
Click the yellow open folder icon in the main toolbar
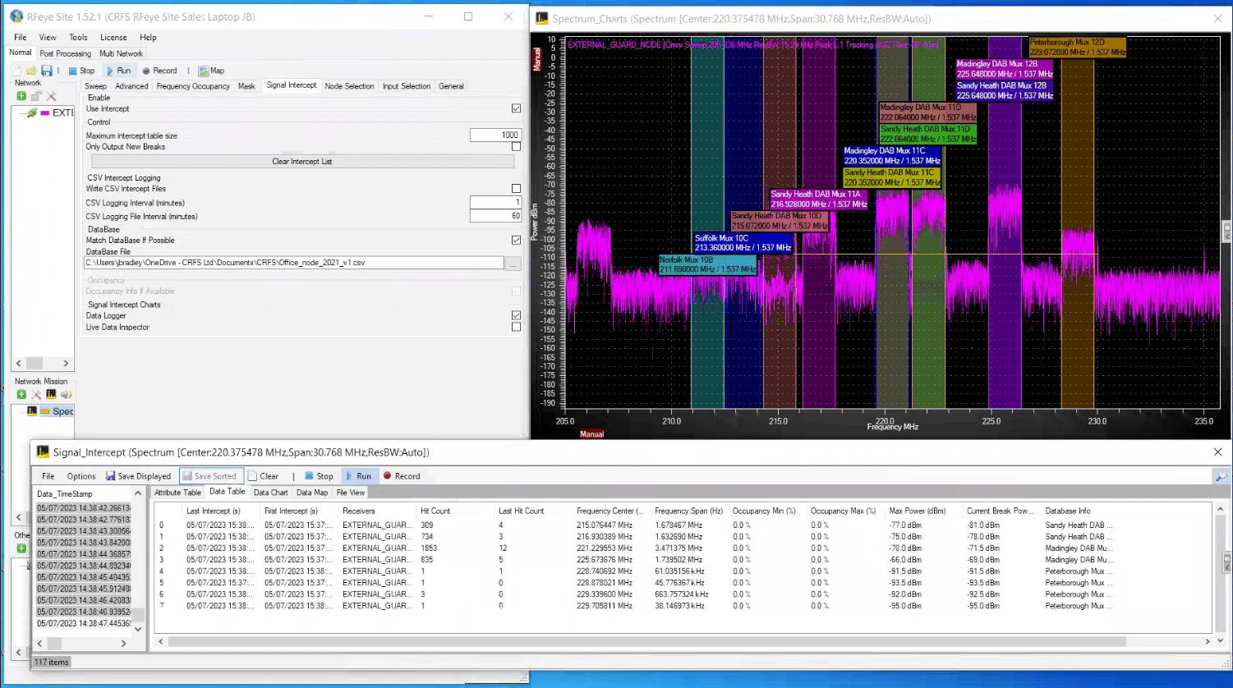pyautogui.click(x=31, y=71)
